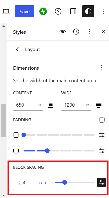Open the style revisions history icon
The width and height of the screenshot is (109, 198).
coord(76,31)
